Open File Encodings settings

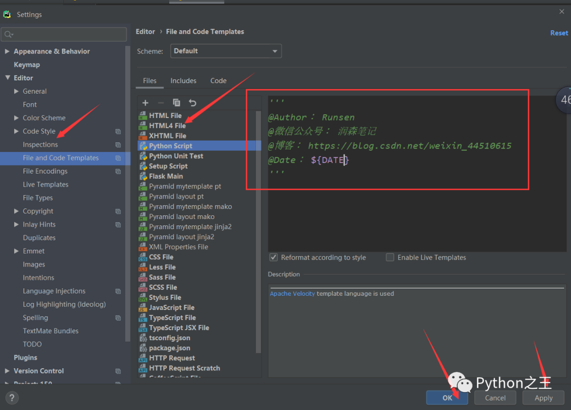point(45,171)
